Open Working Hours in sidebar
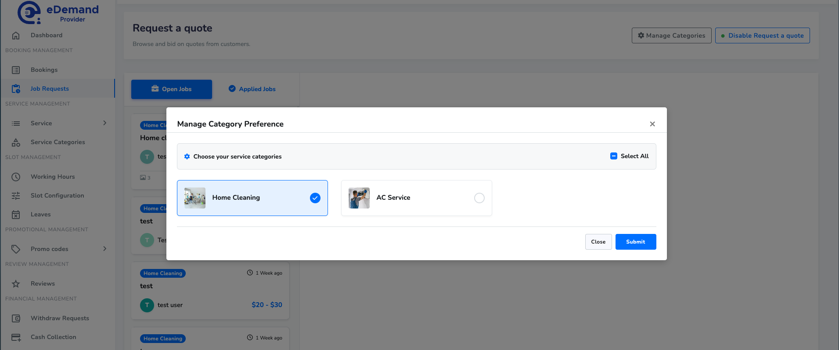 pos(53,177)
